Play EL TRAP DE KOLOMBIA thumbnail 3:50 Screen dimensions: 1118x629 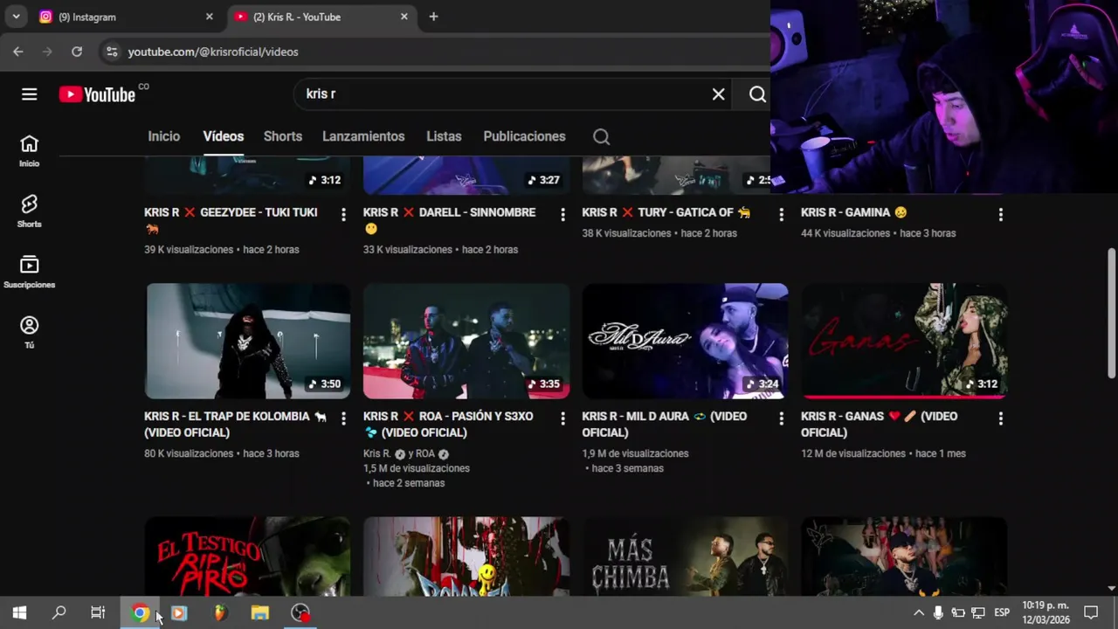point(248,341)
